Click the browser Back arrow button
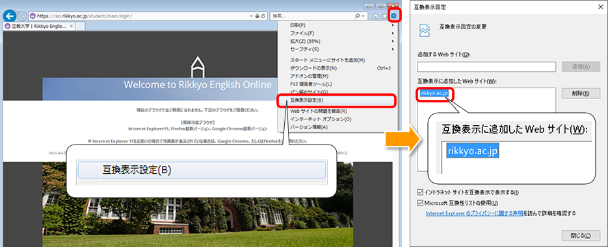608x247 pixels. click(x=9, y=16)
